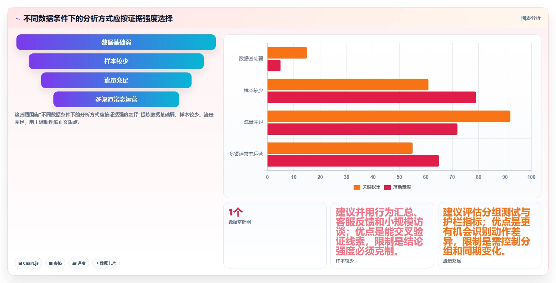The image size is (556, 283).
Task: Click the orange 建议评估分组测试 card text
Action: point(487,232)
